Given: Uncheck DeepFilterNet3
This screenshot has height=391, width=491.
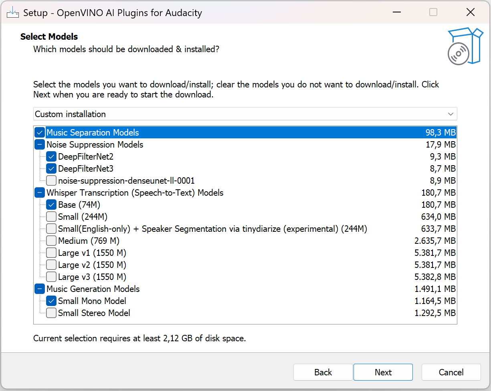Looking at the screenshot, I should pyautogui.click(x=51, y=168).
